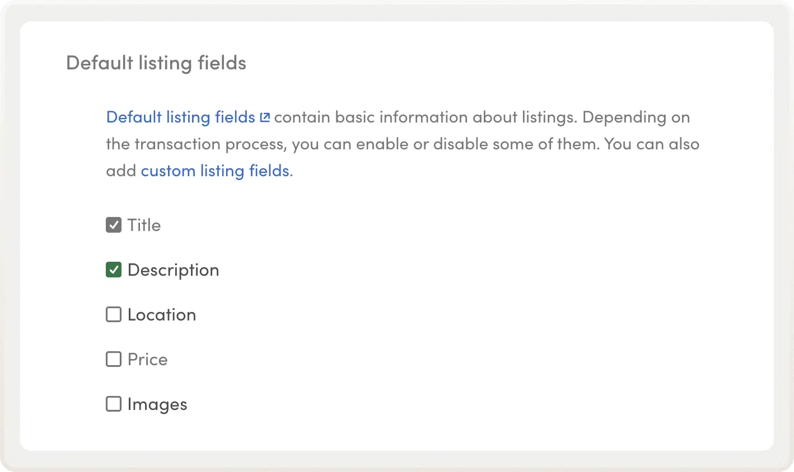Click the word 'add' before custom listing fields
The width and height of the screenshot is (794, 472).
[x=121, y=171]
